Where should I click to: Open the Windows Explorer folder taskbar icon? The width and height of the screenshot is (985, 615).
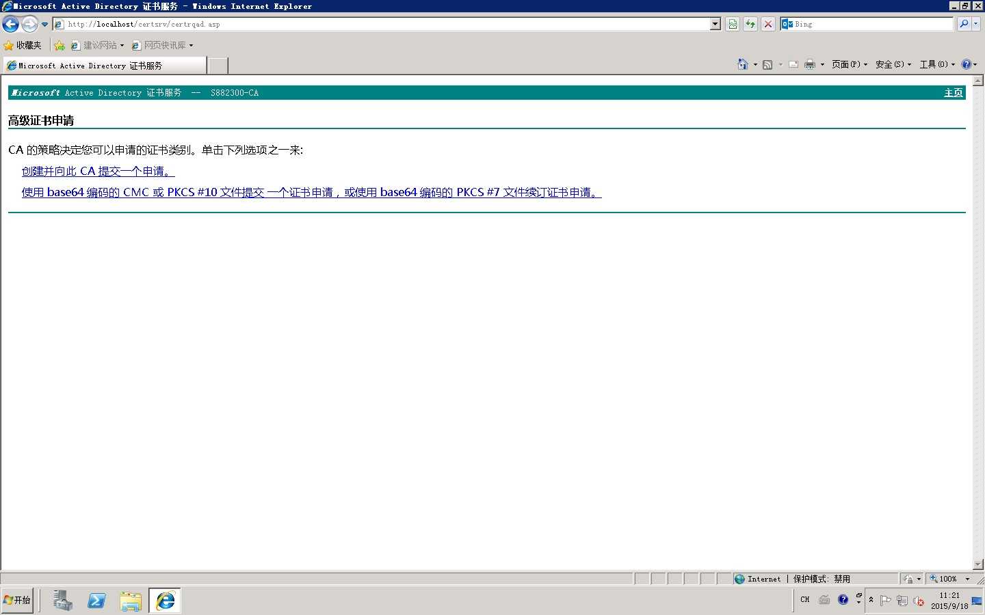[x=130, y=601]
